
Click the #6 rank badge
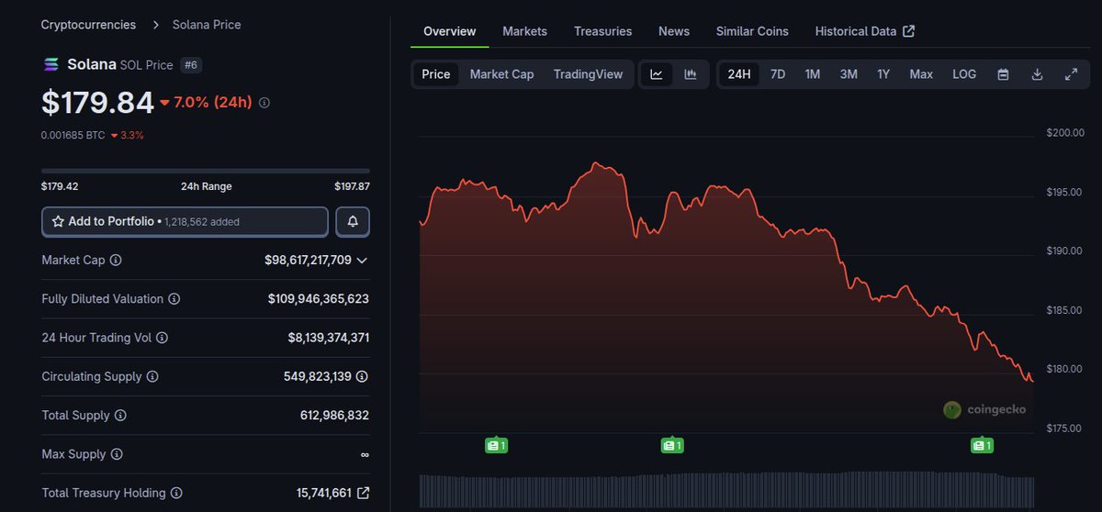(x=190, y=65)
